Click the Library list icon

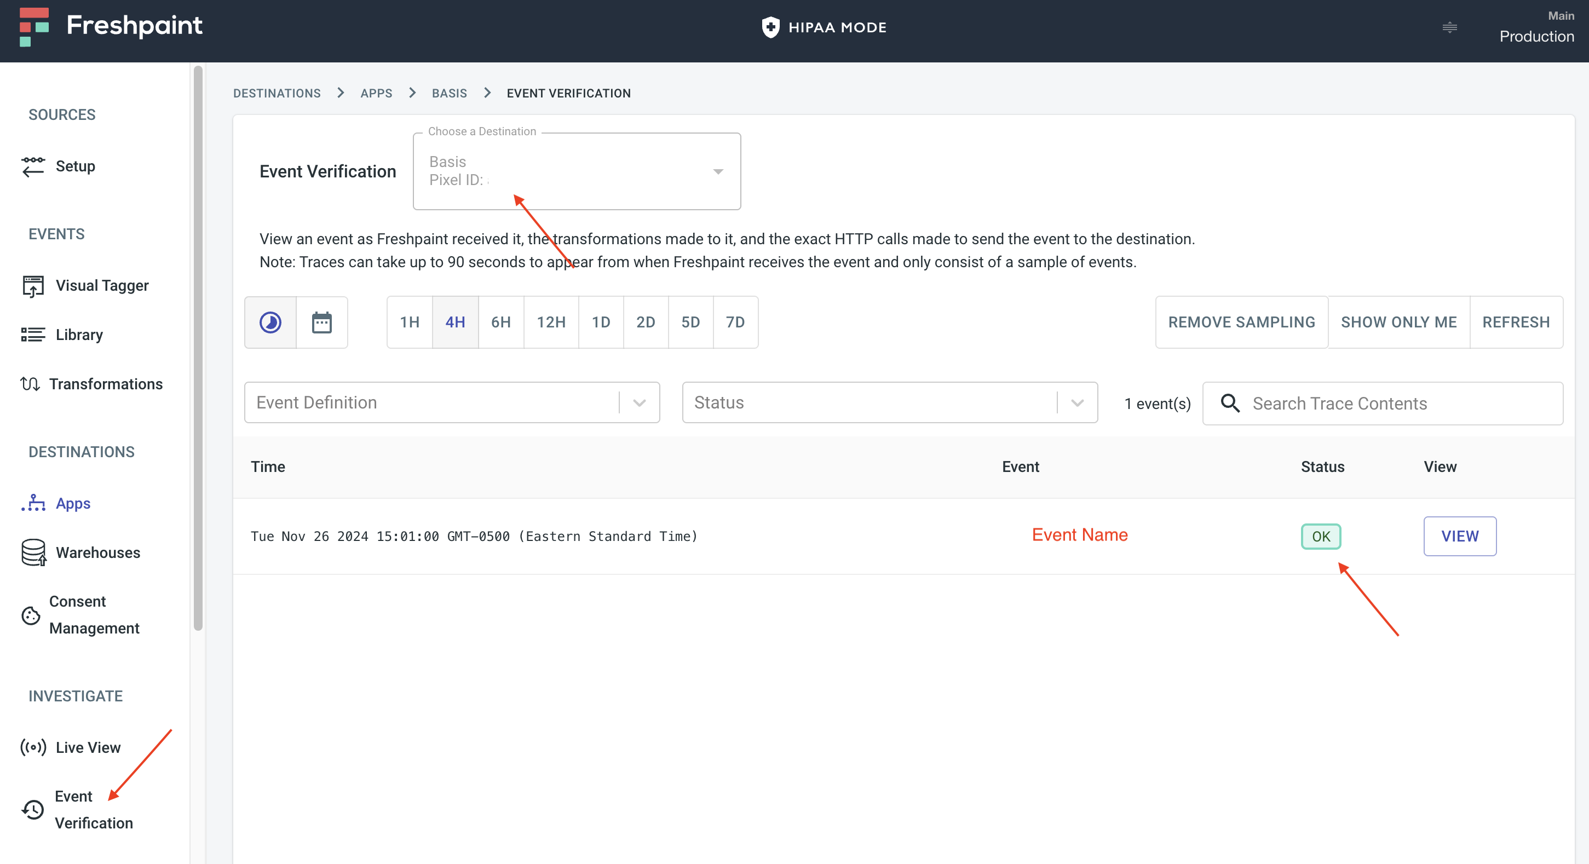coord(33,335)
